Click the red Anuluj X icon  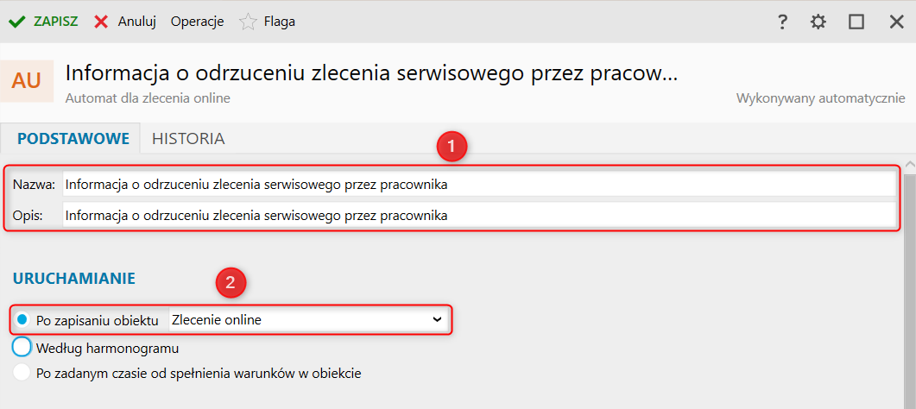102,22
